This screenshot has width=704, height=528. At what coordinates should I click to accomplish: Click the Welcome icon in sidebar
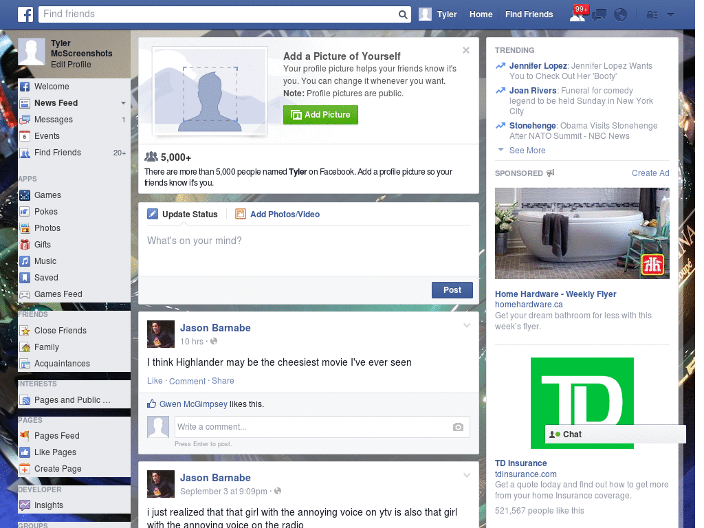click(25, 87)
